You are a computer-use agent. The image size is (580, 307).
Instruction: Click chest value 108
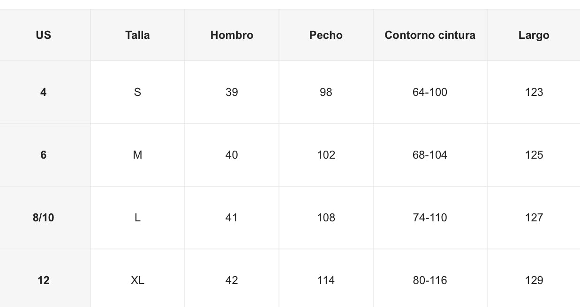(326, 218)
